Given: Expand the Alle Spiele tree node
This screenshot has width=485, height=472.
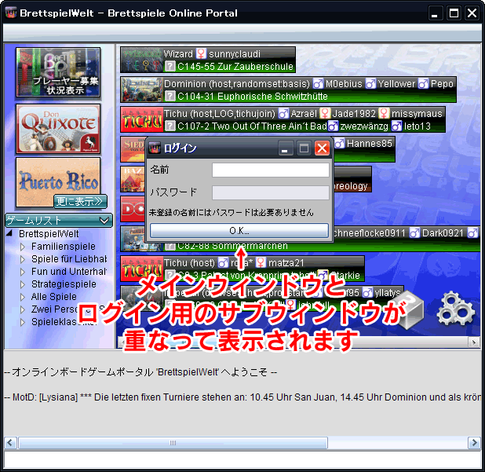Looking at the screenshot, I should pos(22,297).
